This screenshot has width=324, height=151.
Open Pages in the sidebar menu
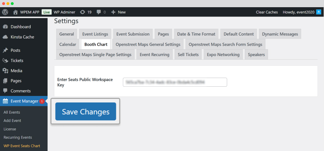point(16,81)
